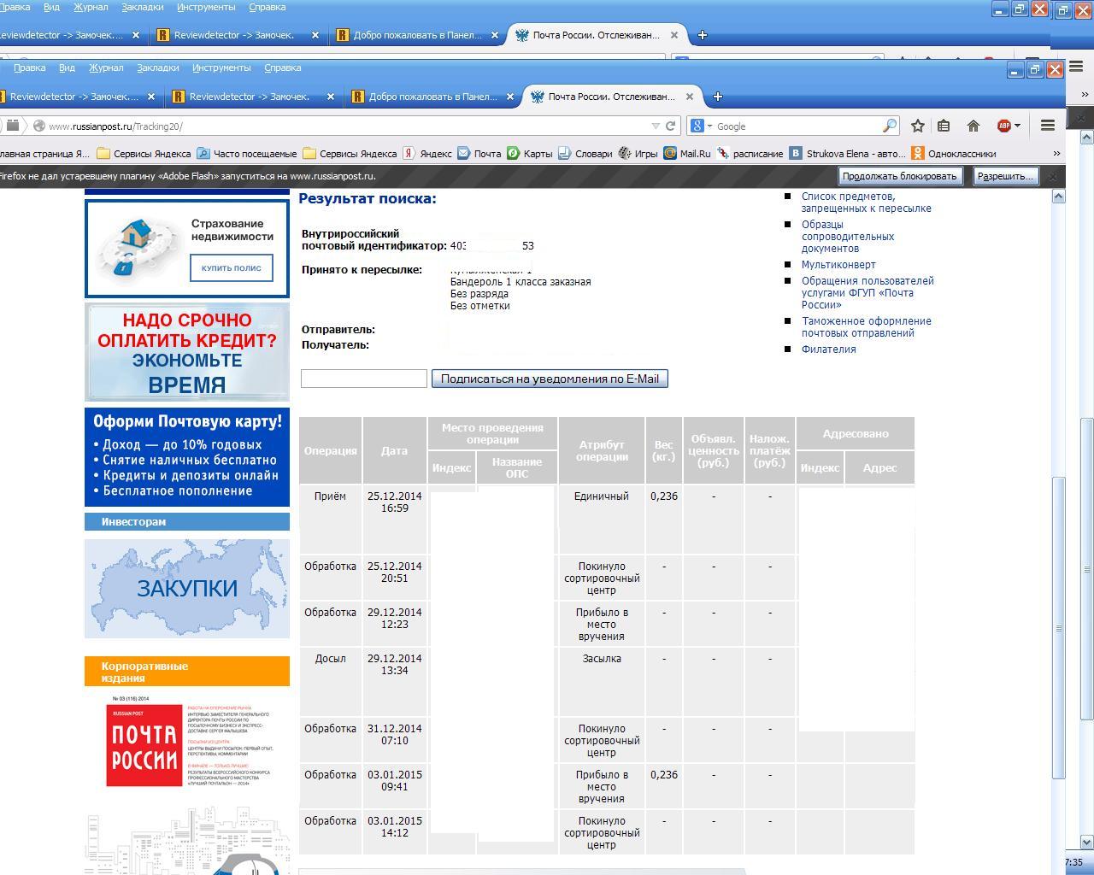
Task: Expand bookmarks overflow chevron next to Одноклассники
Action: pyautogui.click(x=1056, y=154)
